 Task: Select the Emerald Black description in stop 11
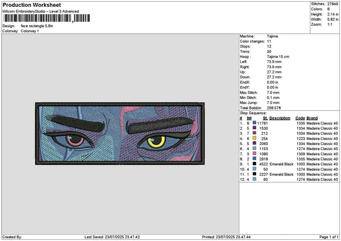pos(280,174)
